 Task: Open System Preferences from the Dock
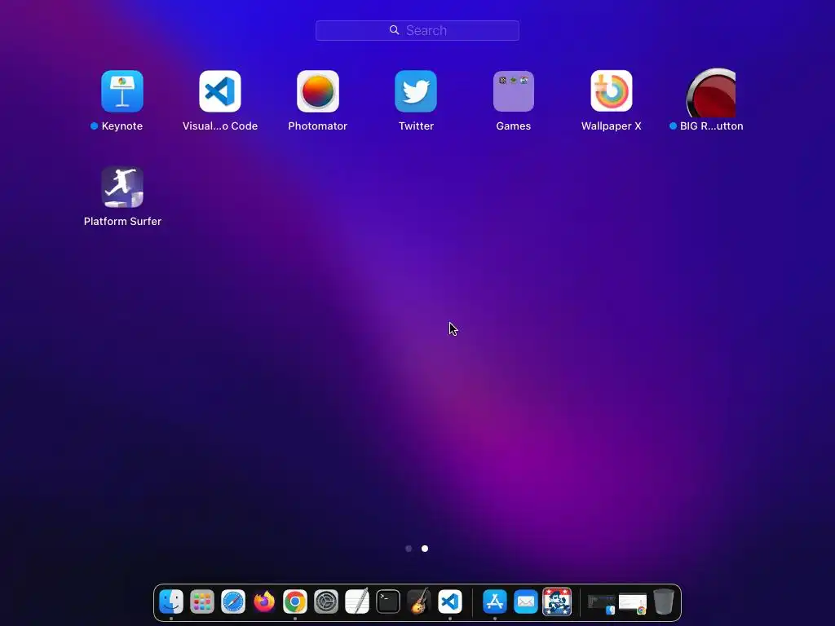tap(326, 602)
